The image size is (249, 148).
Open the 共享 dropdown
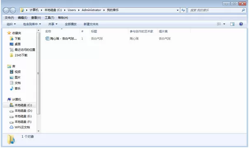tap(53, 24)
